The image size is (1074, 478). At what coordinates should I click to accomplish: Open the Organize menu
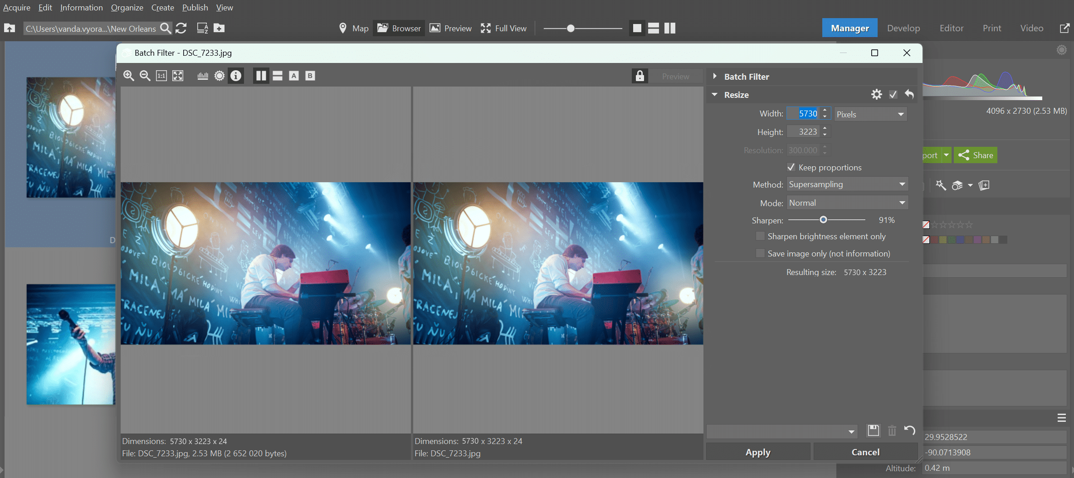click(x=127, y=8)
